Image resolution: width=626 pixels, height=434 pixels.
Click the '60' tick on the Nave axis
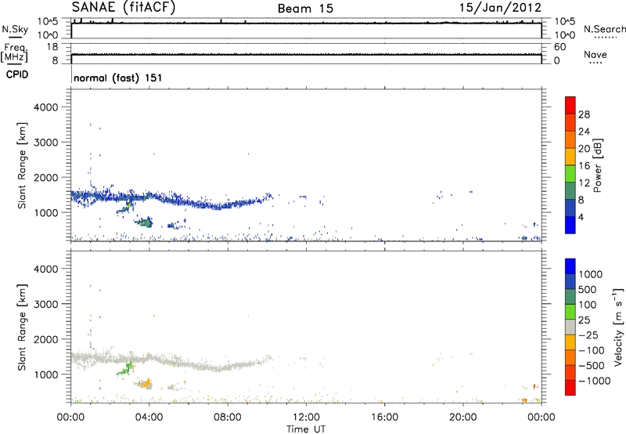[559, 47]
